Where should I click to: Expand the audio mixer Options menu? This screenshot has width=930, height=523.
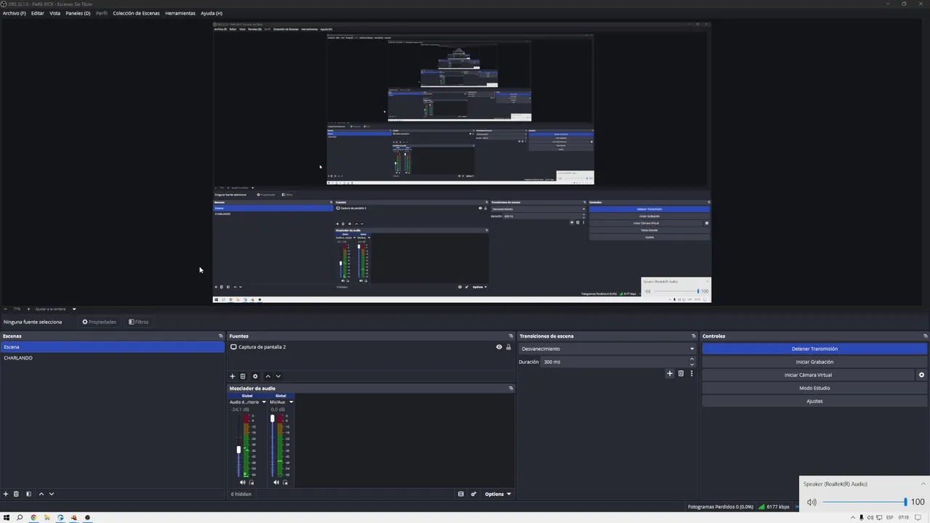(498, 494)
